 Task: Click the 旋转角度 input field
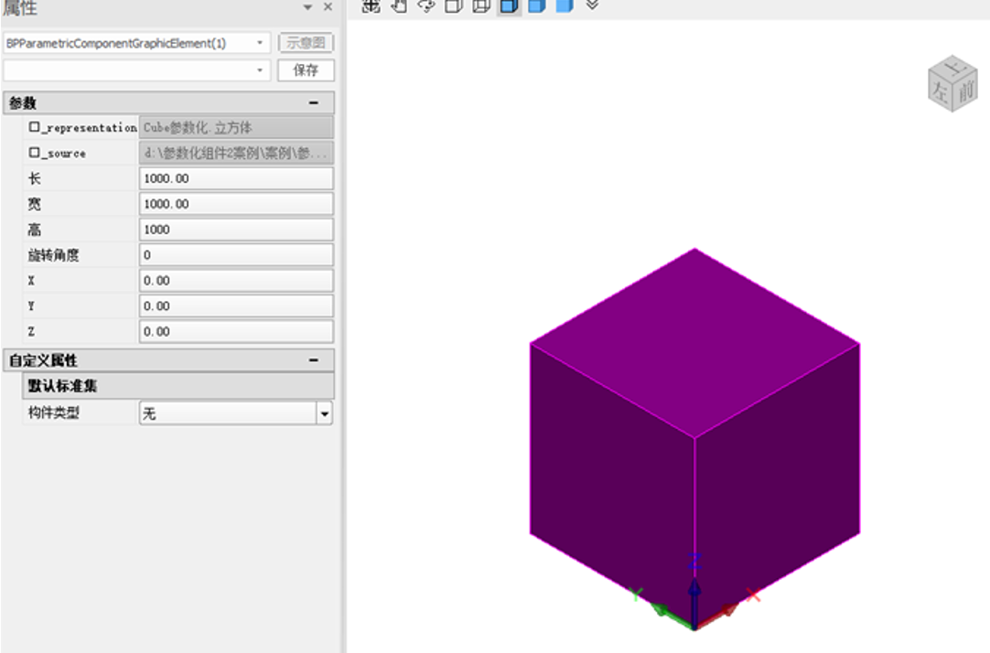tap(236, 255)
